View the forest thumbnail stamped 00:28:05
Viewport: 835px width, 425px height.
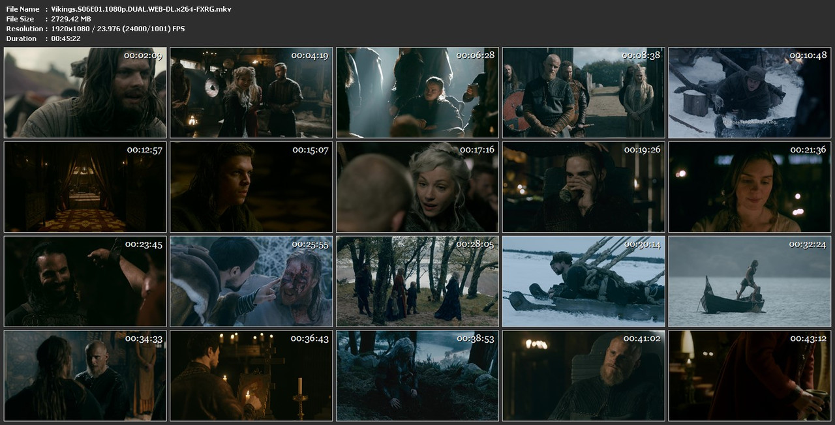click(417, 282)
